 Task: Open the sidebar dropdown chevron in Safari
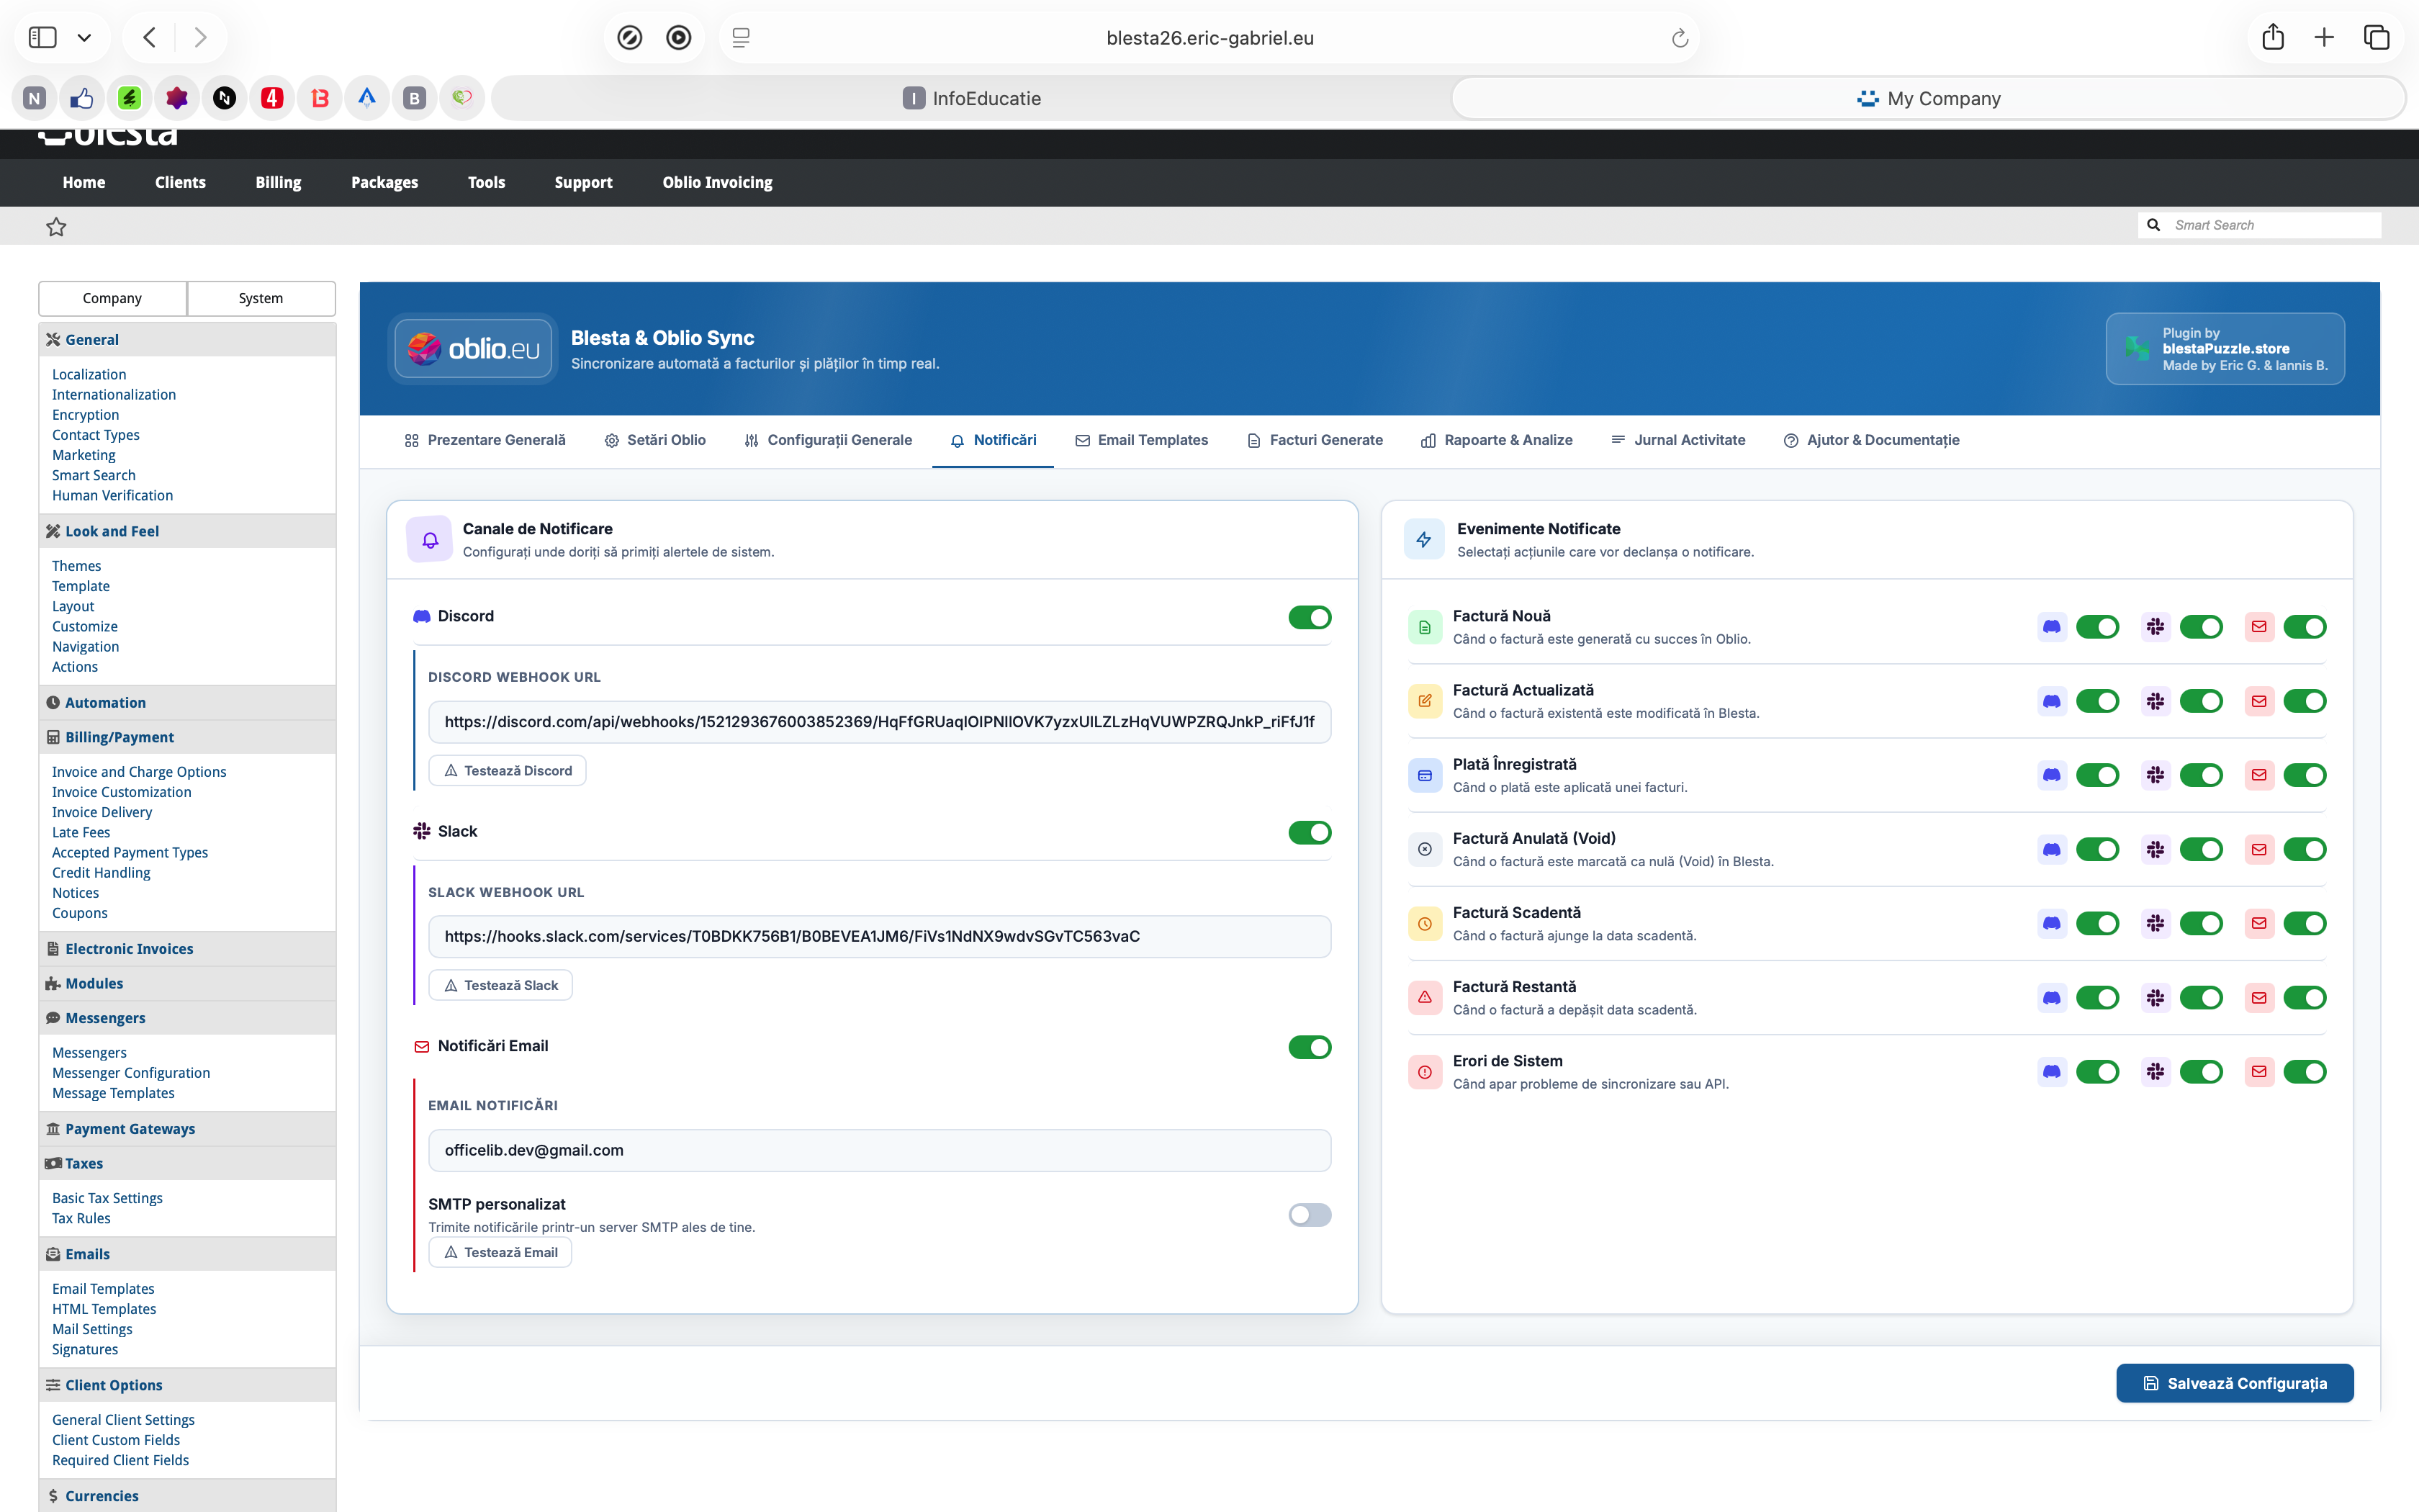point(85,38)
